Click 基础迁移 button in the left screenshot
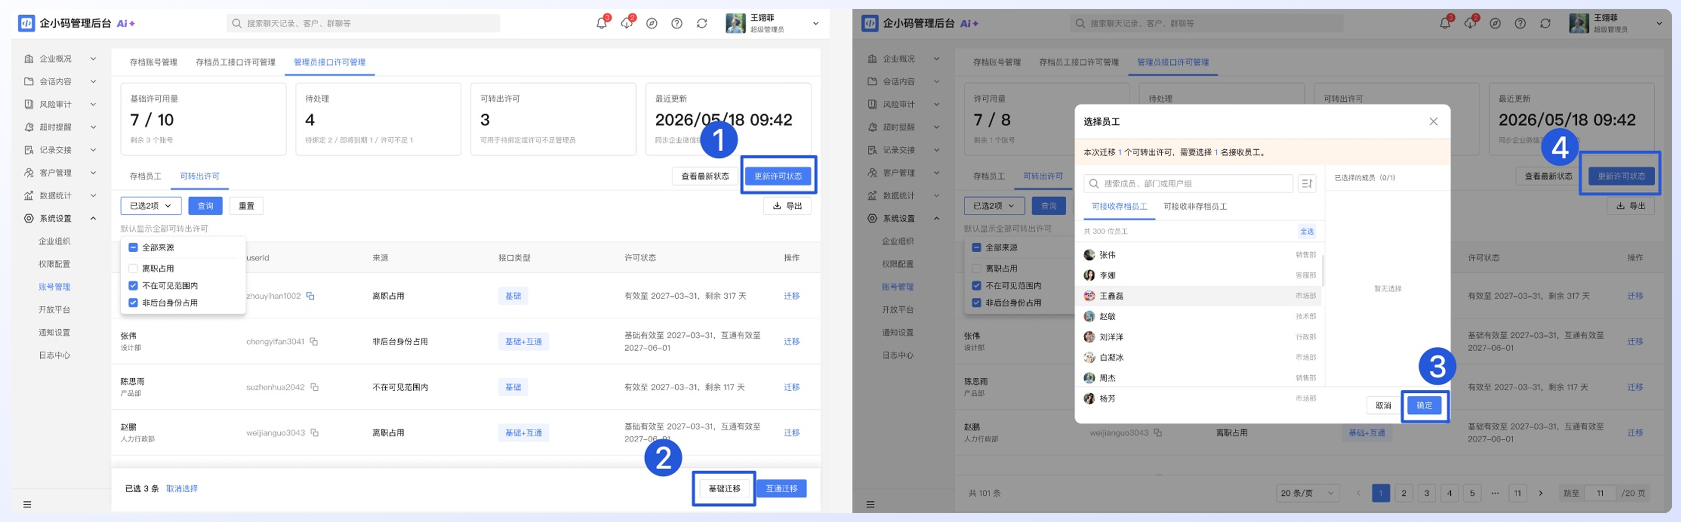Screen dimensions: 1681x522 (x=724, y=488)
